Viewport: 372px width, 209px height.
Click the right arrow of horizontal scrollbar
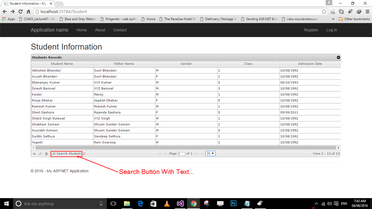click(338, 148)
